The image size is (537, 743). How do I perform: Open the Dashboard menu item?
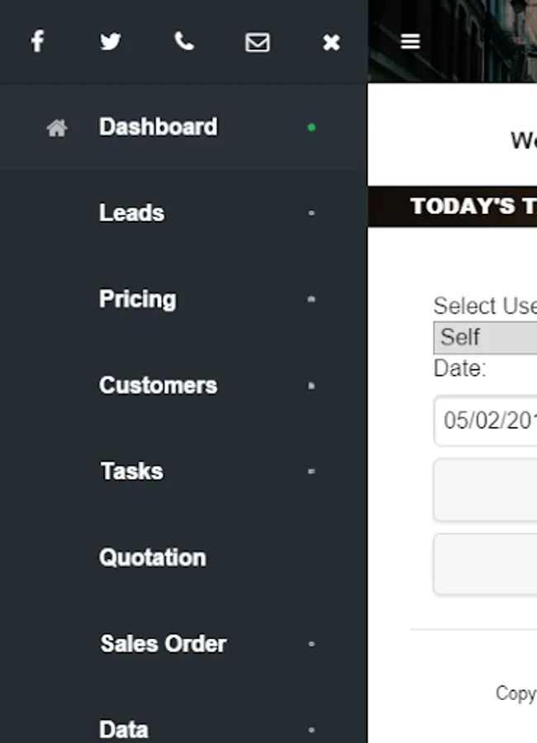pyautogui.click(x=158, y=127)
